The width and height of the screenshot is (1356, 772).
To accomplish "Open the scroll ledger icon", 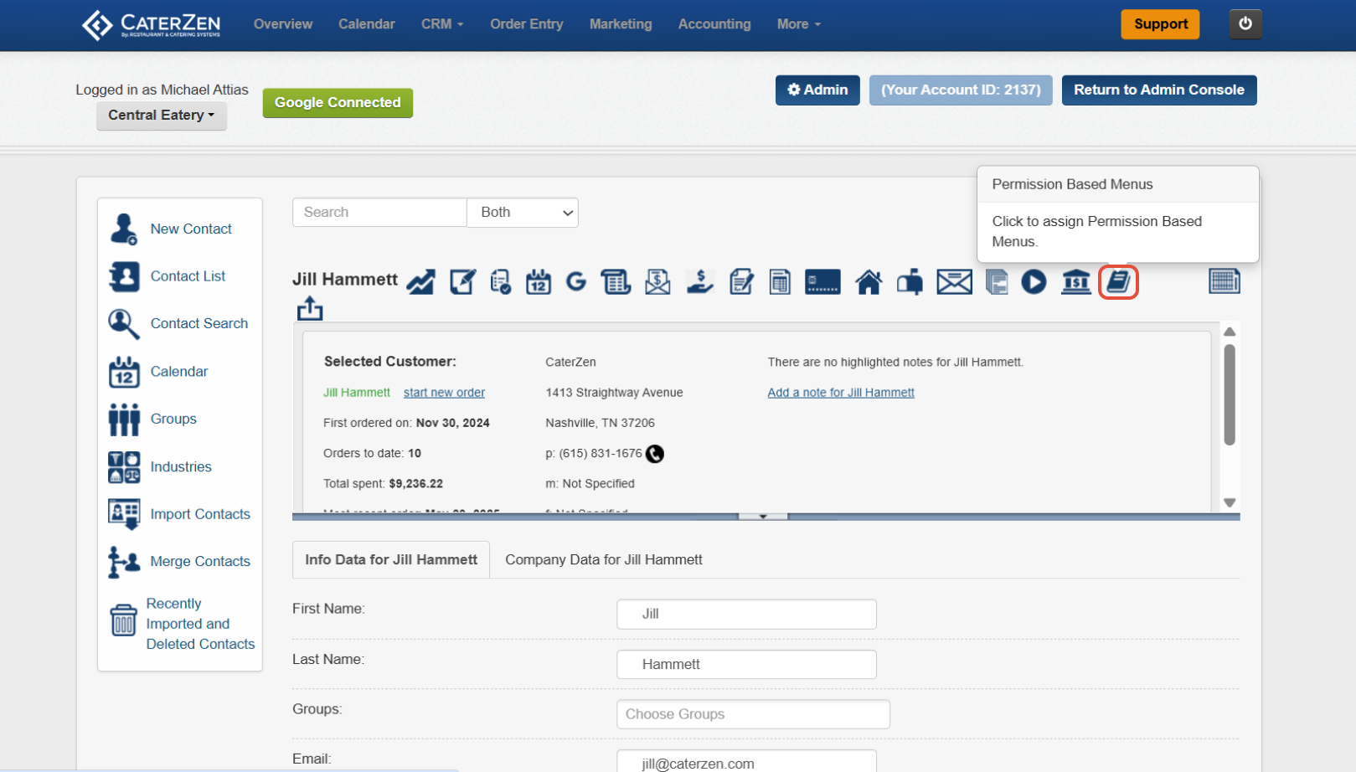I will click(616, 282).
